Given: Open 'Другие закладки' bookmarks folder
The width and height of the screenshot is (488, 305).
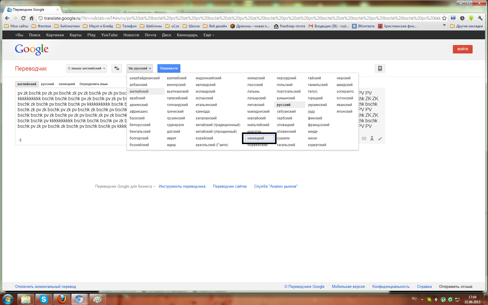Looking at the screenshot, I should (x=467, y=26).
